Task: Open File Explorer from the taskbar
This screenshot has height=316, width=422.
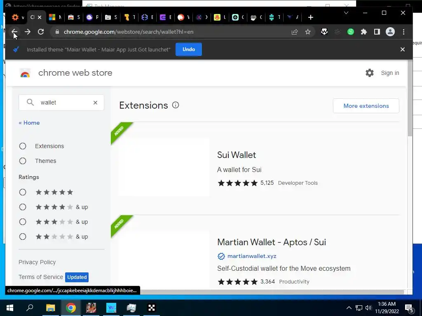Action: [50, 308]
